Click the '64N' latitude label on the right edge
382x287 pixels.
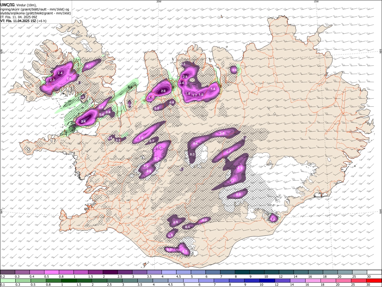coord(381,211)
